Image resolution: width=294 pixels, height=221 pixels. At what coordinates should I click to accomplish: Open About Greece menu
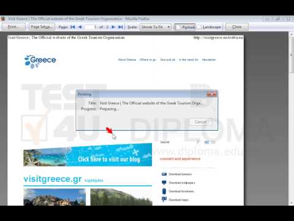(127, 60)
